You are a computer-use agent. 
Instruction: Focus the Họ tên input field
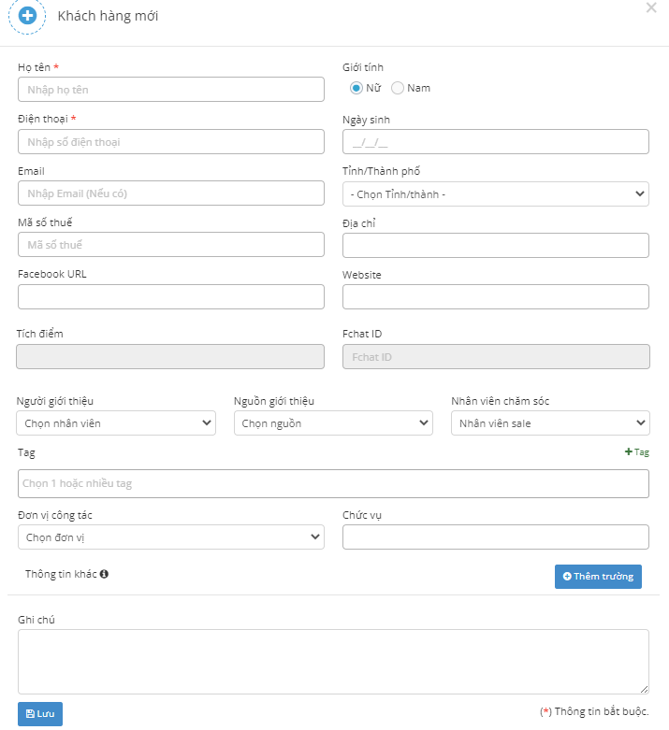pos(170,90)
